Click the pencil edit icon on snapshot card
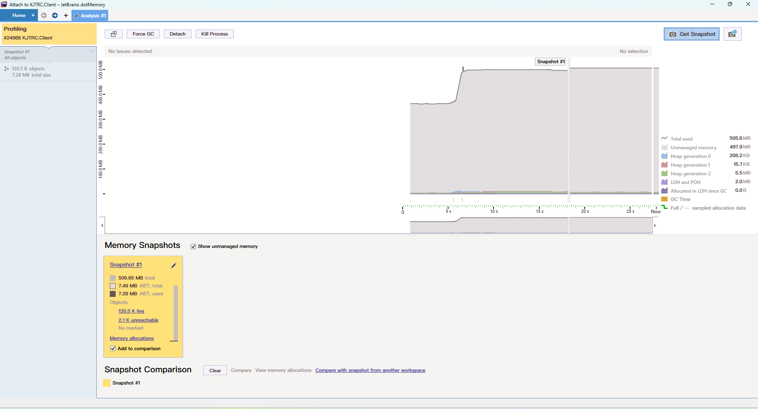 (x=173, y=266)
